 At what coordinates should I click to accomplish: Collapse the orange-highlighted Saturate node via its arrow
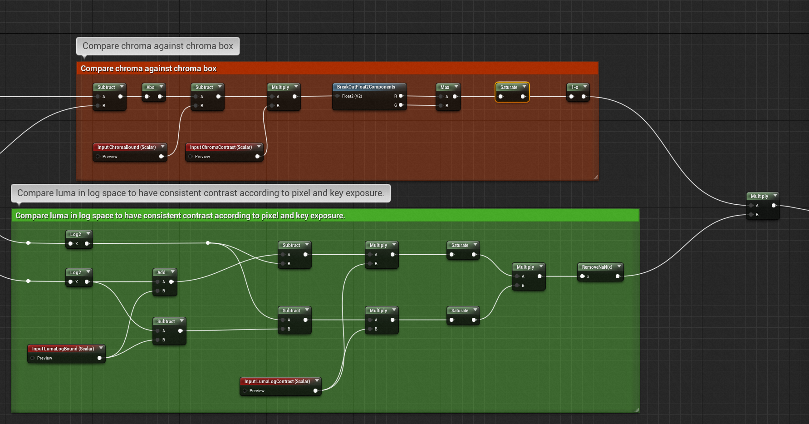click(x=524, y=86)
